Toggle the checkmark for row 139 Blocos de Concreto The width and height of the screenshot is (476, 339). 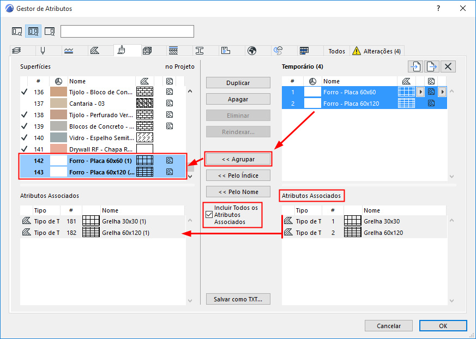pyautogui.click(x=25, y=126)
